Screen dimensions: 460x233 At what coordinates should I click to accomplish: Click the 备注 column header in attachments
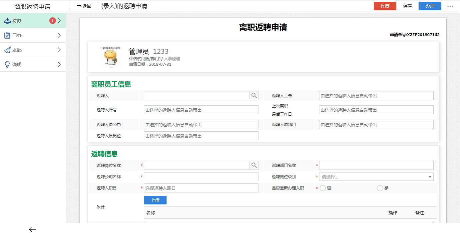pyautogui.click(x=420, y=213)
